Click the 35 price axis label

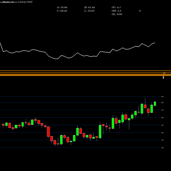[x=162, y=140]
